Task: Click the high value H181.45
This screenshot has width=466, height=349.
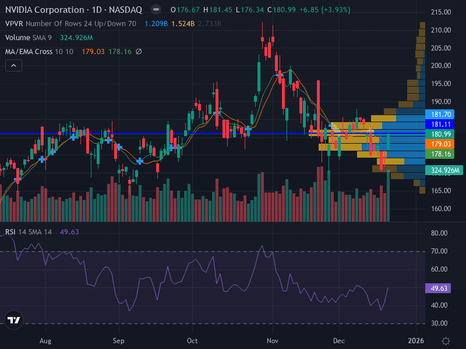Action: pyautogui.click(x=217, y=10)
